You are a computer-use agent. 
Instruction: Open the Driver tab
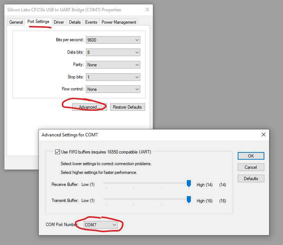(x=59, y=22)
